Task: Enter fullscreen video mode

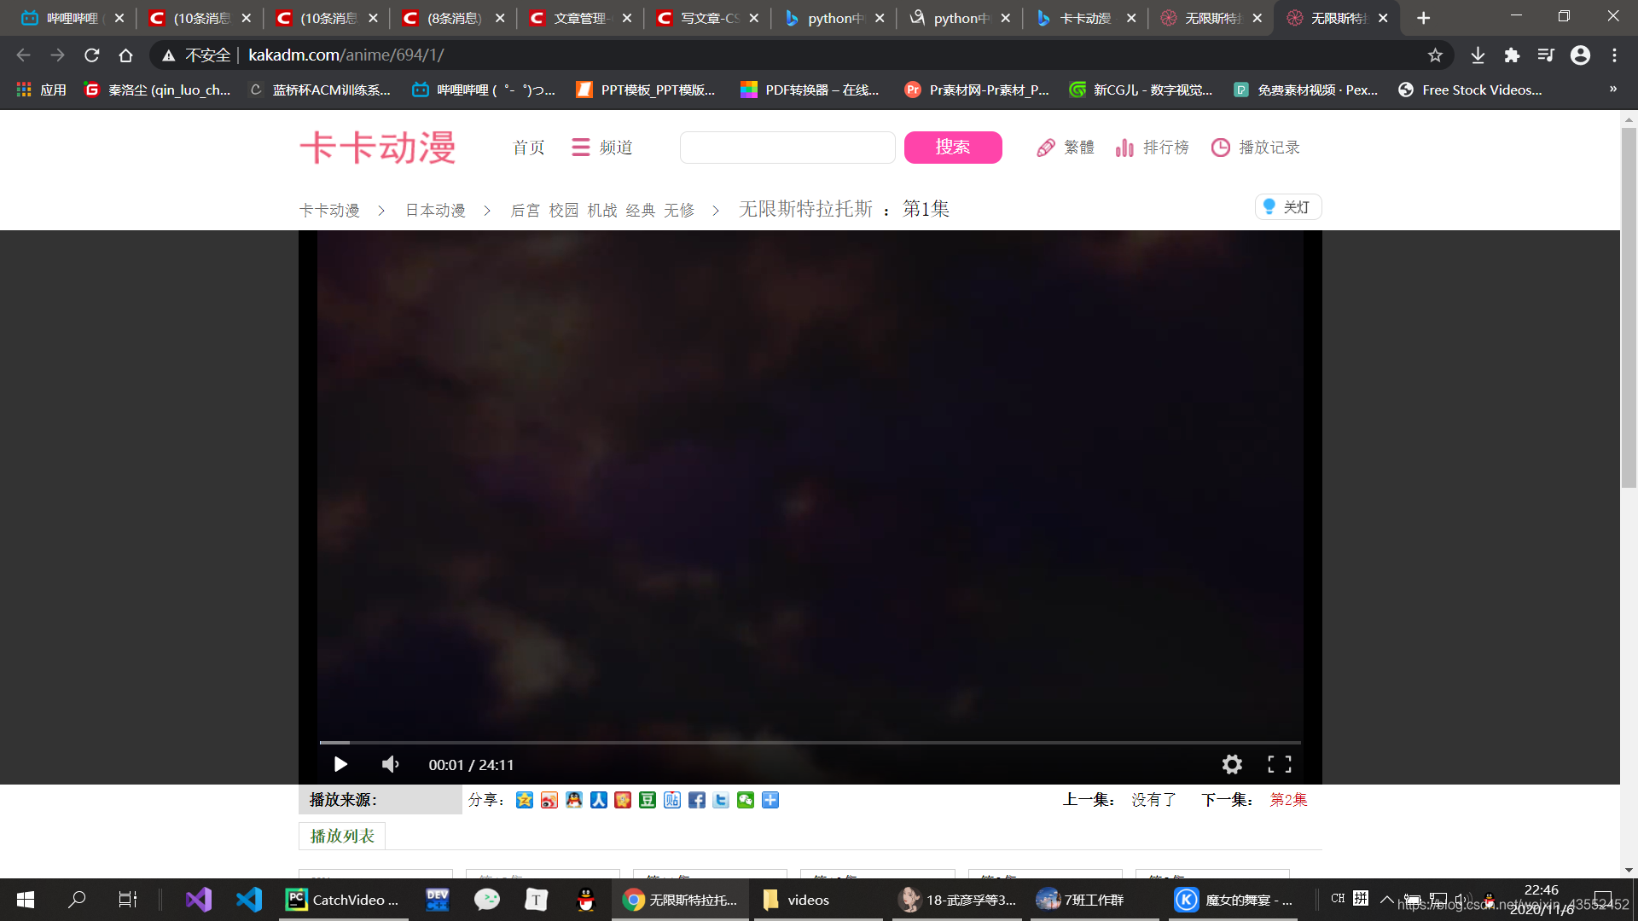Action: click(1279, 764)
